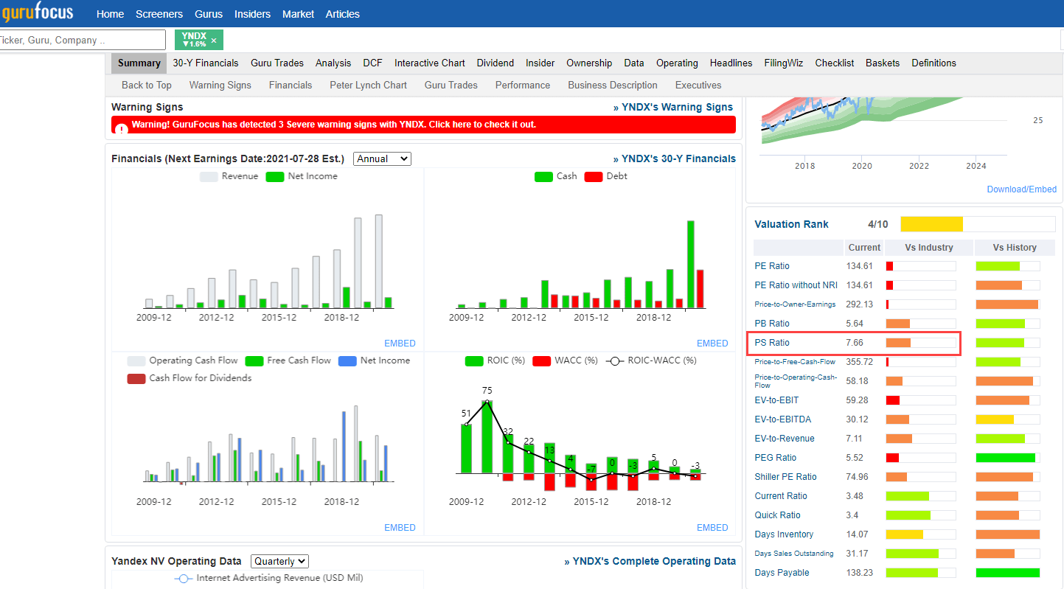Switch to the DCF tab
1064x589 pixels.
[x=372, y=63]
